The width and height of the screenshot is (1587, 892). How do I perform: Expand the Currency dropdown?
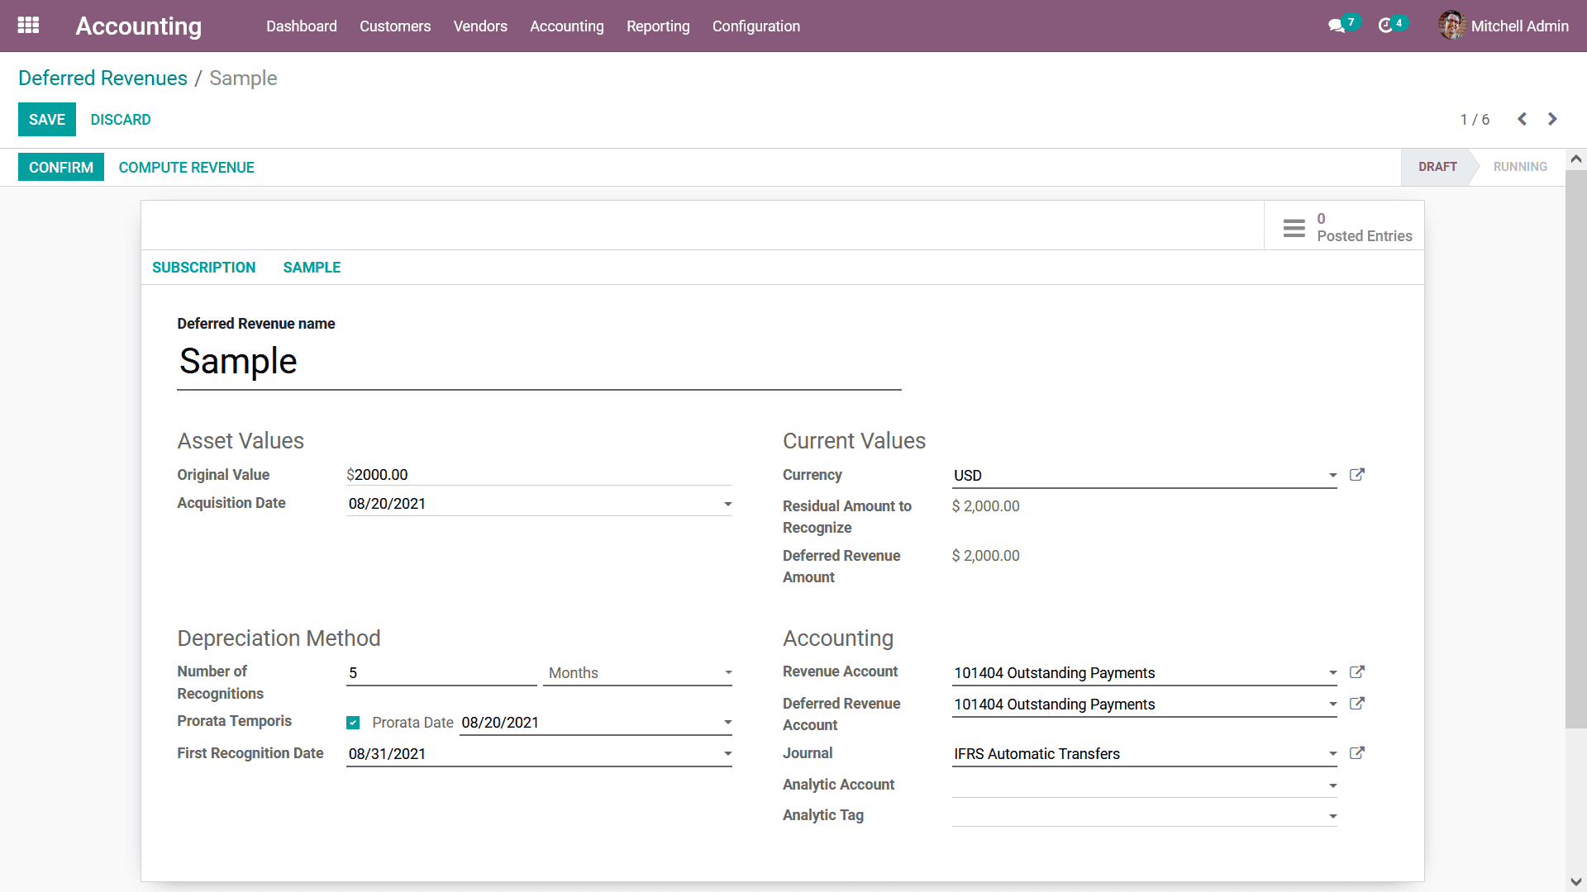tap(1145, 476)
